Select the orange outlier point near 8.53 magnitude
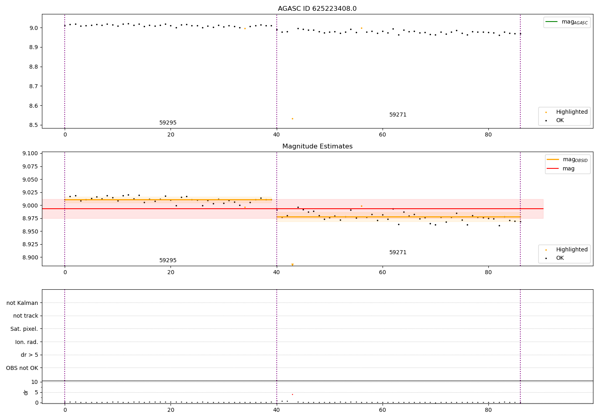Image resolution: width=599 pixels, height=419 pixels. coord(292,119)
